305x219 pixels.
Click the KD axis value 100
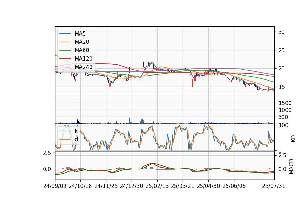click(x=283, y=125)
